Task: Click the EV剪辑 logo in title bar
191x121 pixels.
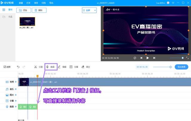Action: tap(7, 3)
